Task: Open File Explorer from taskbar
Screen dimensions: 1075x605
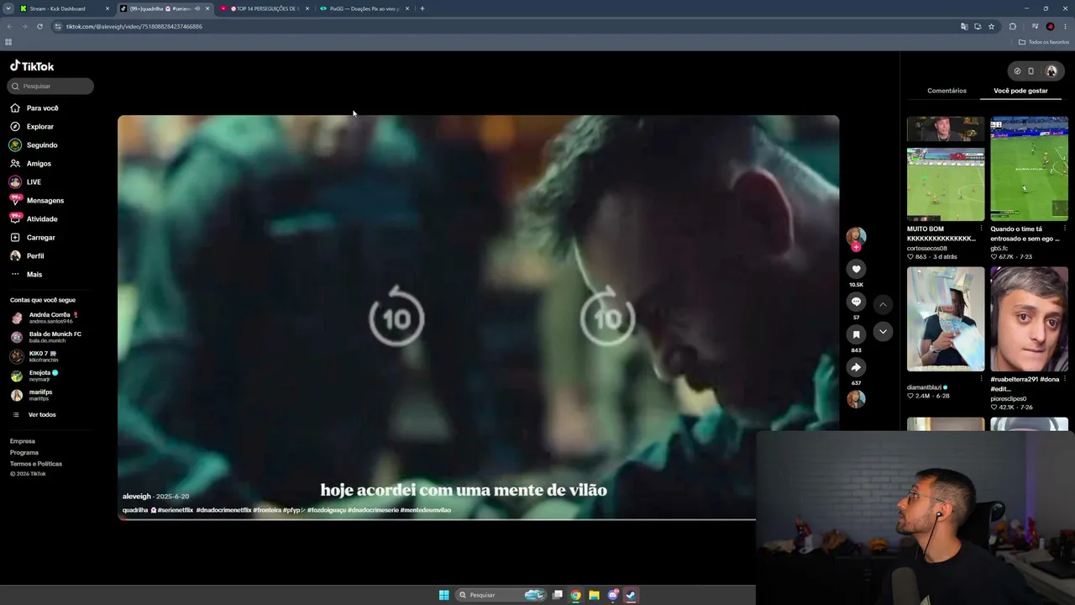Action: [x=594, y=595]
